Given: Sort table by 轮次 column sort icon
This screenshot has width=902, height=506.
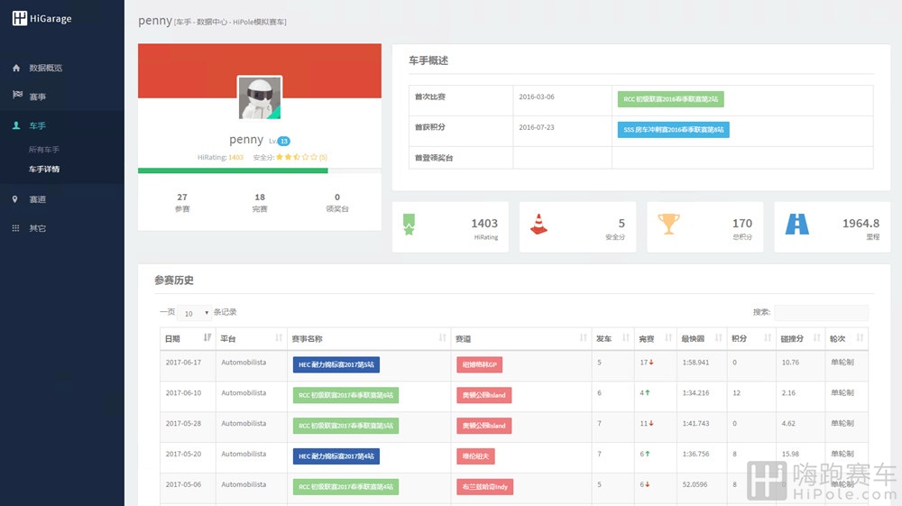Looking at the screenshot, I should click(x=860, y=338).
